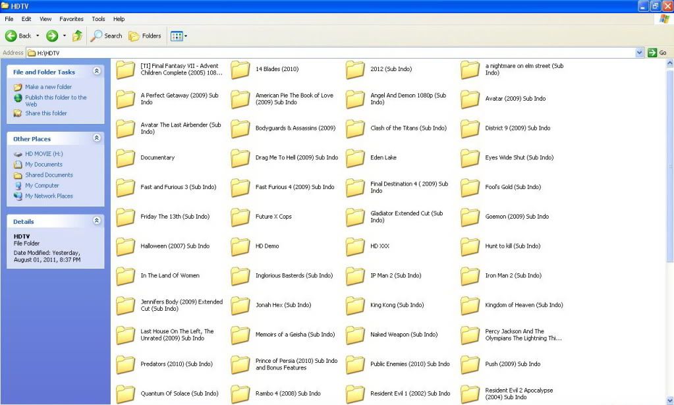
Task: Select In The Land Of Women folder icon
Action: pos(126,276)
